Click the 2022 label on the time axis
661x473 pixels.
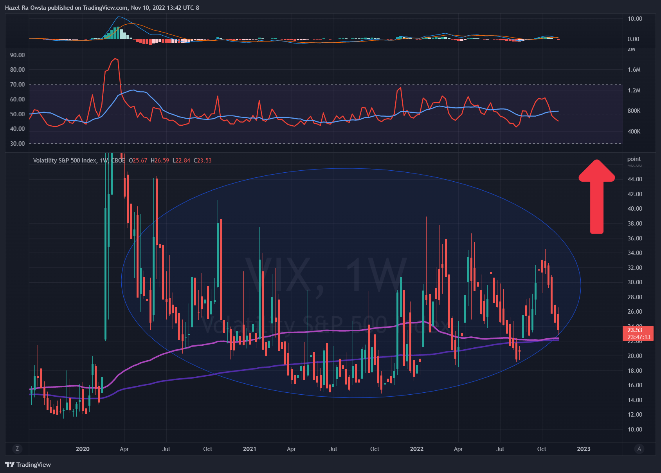[416, 449]
